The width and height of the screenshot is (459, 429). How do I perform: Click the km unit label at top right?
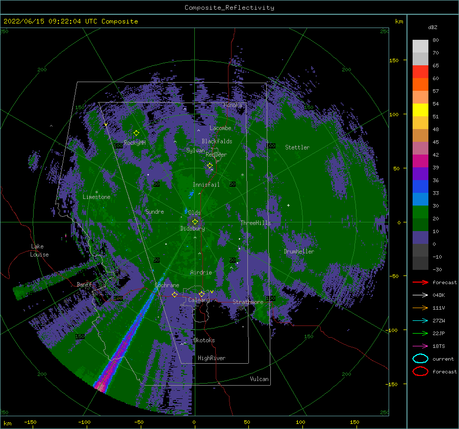[399, 21]
